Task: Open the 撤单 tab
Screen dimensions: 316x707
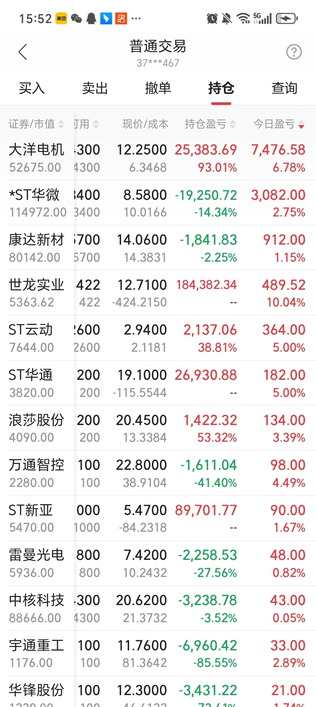Action: click(x=158, y=88)
